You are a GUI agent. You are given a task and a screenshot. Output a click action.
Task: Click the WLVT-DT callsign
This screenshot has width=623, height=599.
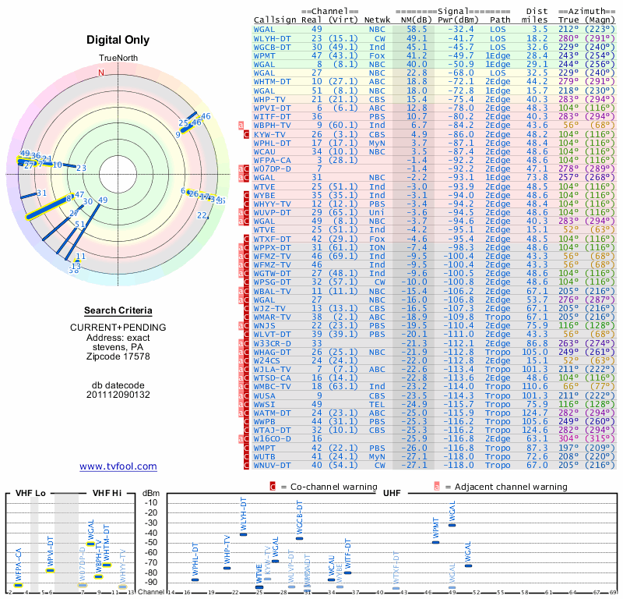pos(272,335)
